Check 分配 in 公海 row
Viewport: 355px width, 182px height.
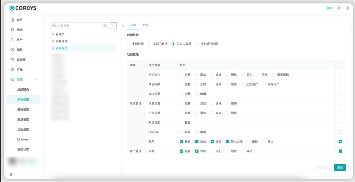(212, 151)
